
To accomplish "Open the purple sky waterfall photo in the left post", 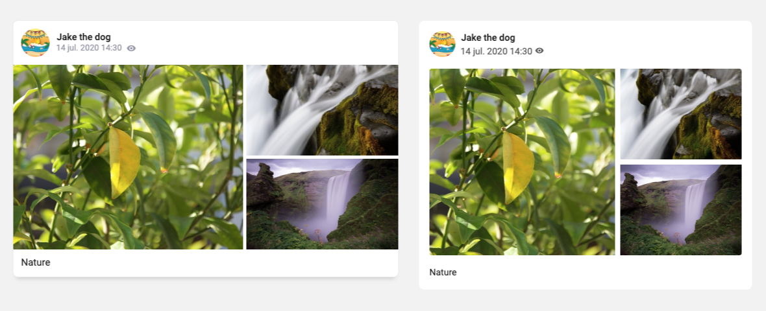I will (322, 203).
